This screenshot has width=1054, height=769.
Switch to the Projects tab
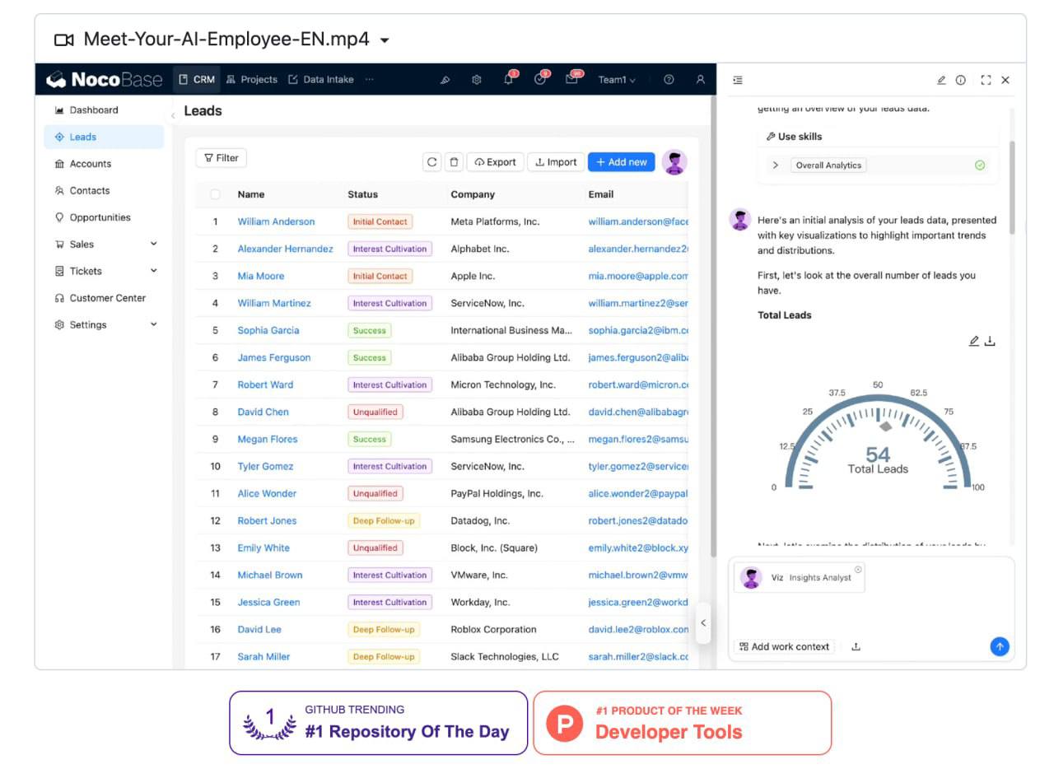coord(251,80)
